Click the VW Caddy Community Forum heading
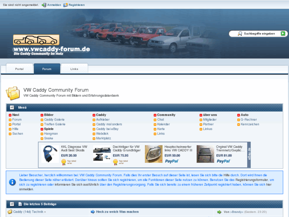Image resolution: width=289 pixels, height=217 pixels. pos(56,90)
